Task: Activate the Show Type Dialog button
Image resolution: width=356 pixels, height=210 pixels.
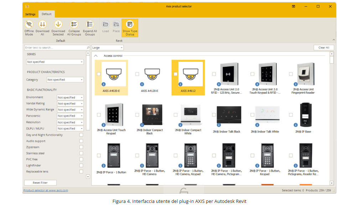Action: coord(130,28)
